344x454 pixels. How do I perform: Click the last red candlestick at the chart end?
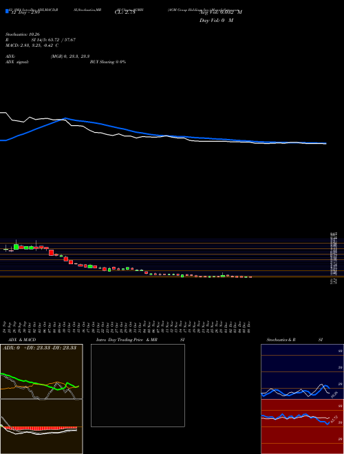click(250, 277)
